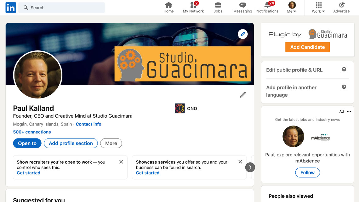Click the Ad label text
Screen dimensions: 359x202
click(x=341, y=111)
